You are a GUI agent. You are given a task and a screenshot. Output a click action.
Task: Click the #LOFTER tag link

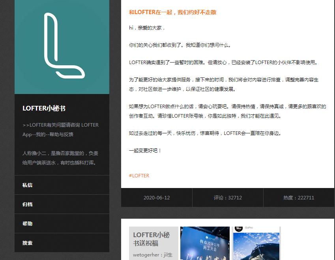pos(139,176)
